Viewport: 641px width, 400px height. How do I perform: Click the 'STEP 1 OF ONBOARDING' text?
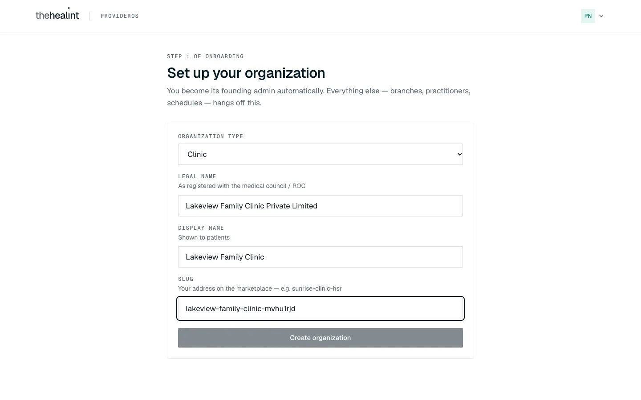pyautogui.click(x=205, y=56)
